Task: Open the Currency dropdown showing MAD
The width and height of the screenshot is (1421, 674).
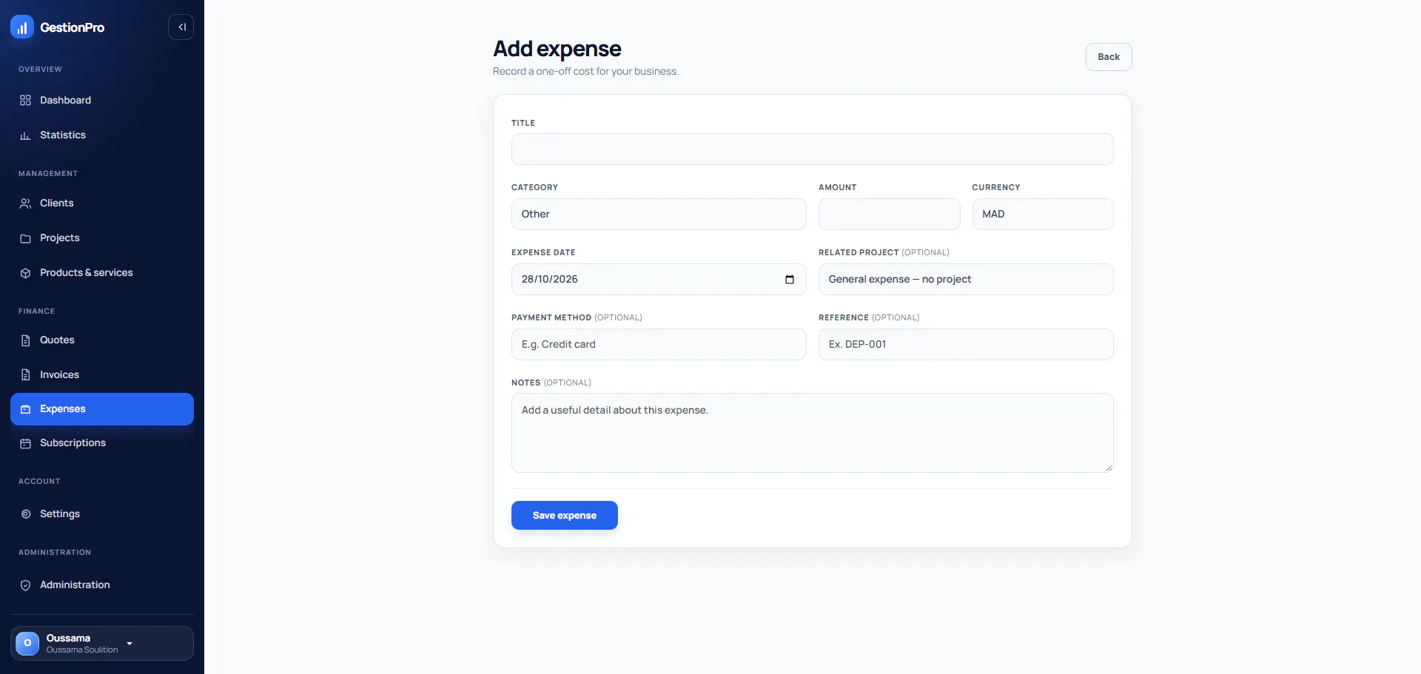Action: [1043, 215]
